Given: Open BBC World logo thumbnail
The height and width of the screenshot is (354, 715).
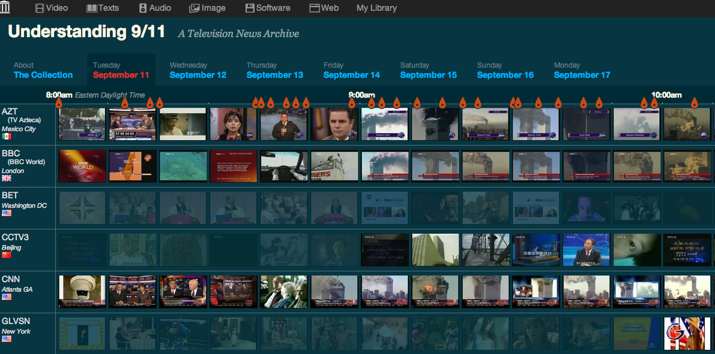Looking at the screenshot, I should pos(82,166).
